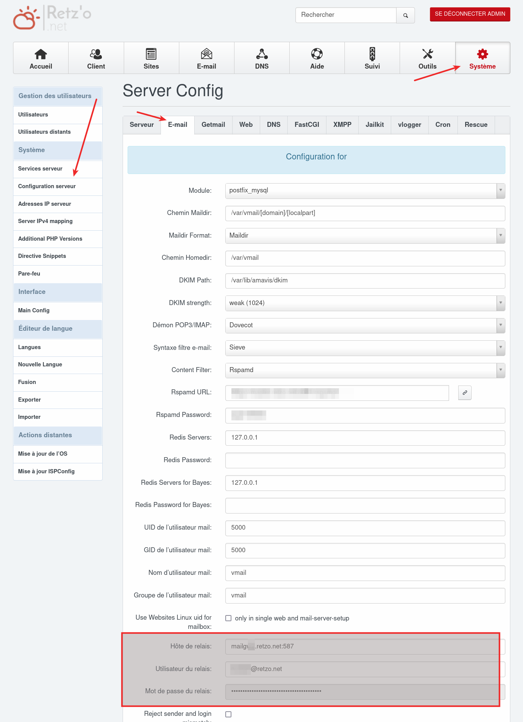This screenshot has width=523, height=722.
Task: Click the DKIM Path input field
Action: tap(365, 281)
